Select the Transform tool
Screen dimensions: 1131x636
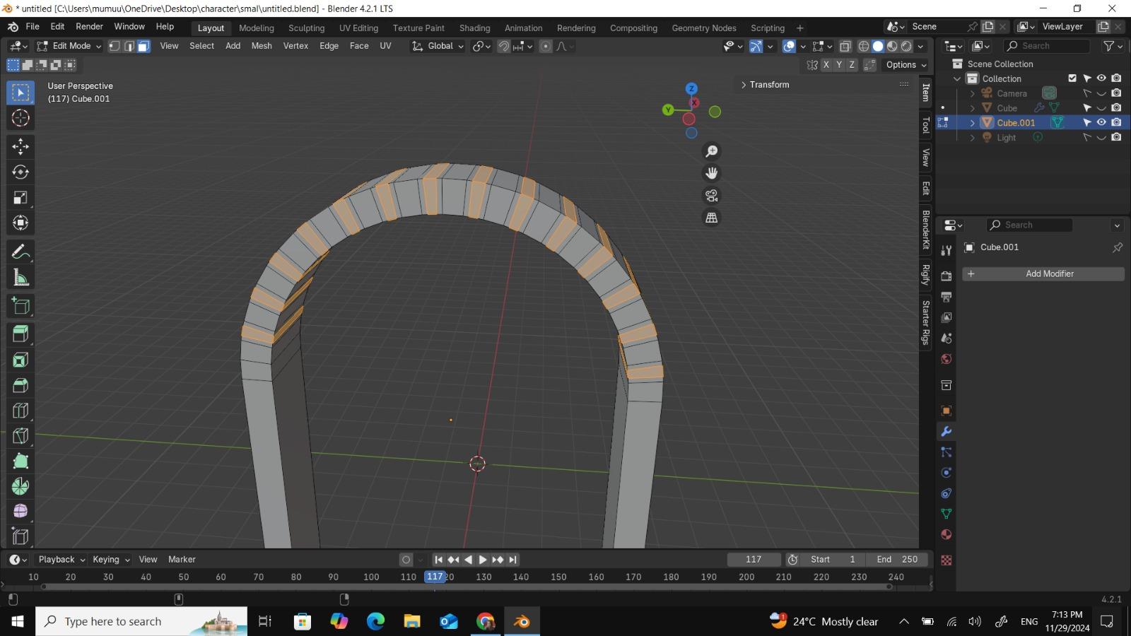coord(20,223)
